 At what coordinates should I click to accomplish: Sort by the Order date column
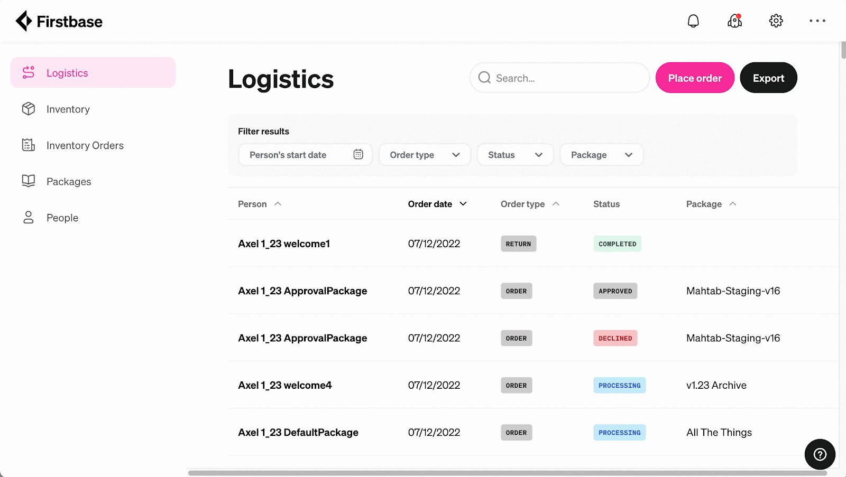437,204
